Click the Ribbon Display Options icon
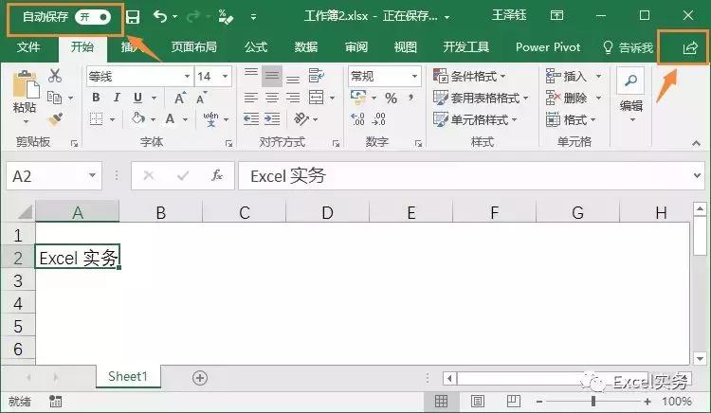This screenshot has height=413, width=711. click(556, 16)
